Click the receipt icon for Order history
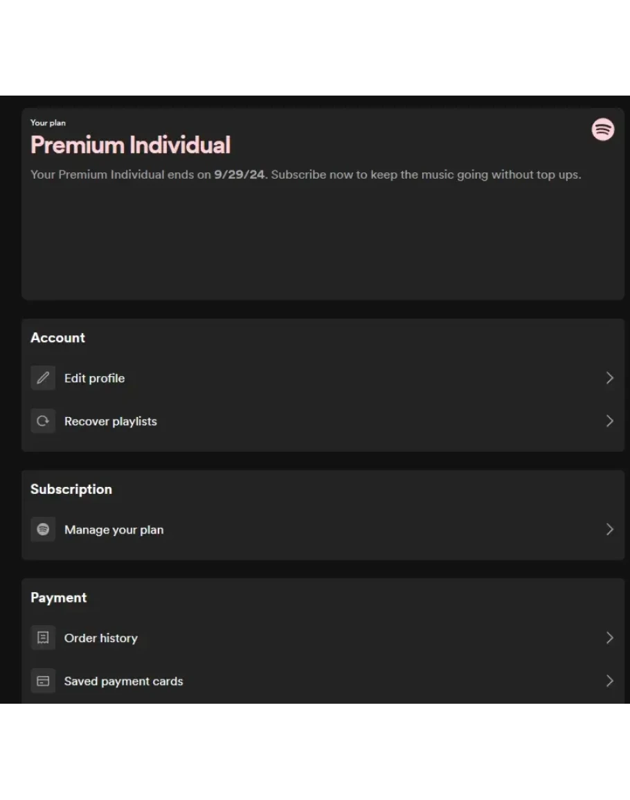Image resolution: width=630 pixels, height=800 pixels. (x=43, y=638)
